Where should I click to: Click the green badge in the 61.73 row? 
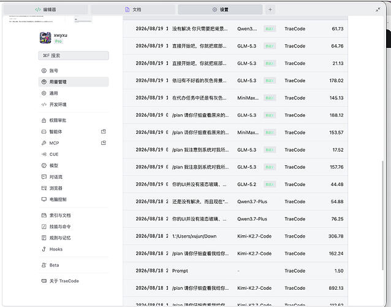pyautogui.click(x=270, y=29)
